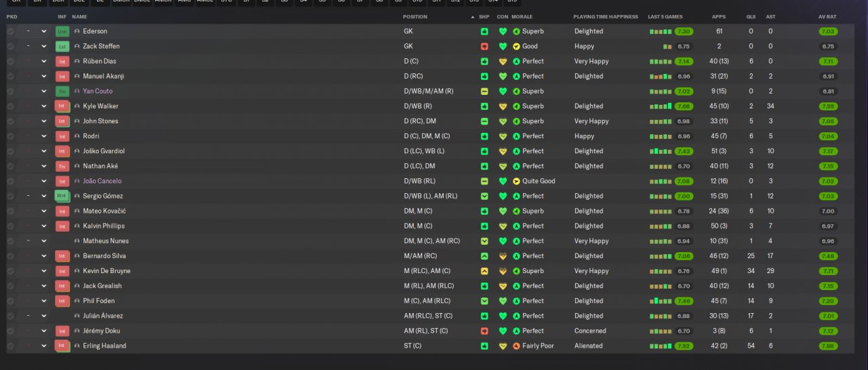
Task: Toggle picked circle for Zack Steffen
Action: click(10, 46)
